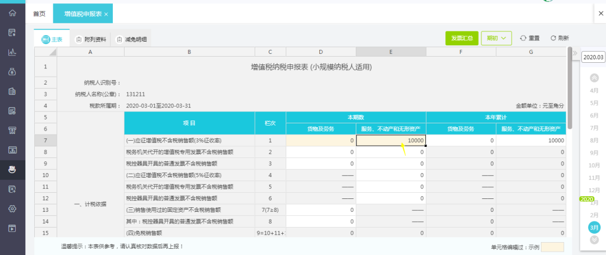Close the 增值税申报表 tab
Viewport: 606px width, 255px height.
coord(107,13)
